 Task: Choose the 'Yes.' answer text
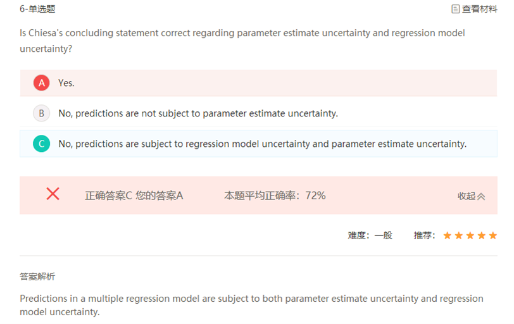point(66,83)
